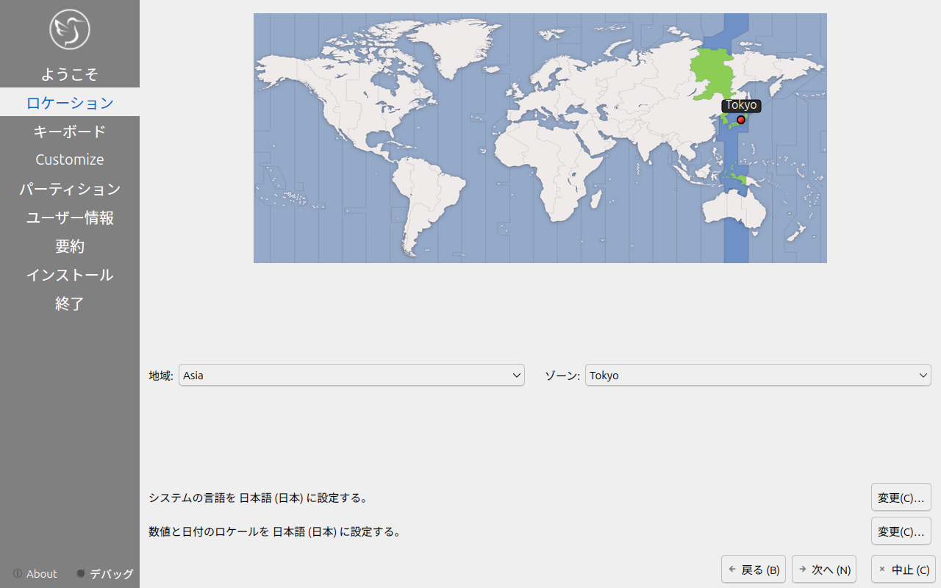
Task: Click the forward arrow icon on 次へ button
Action: pyautogui.click(x=803, y=569)
